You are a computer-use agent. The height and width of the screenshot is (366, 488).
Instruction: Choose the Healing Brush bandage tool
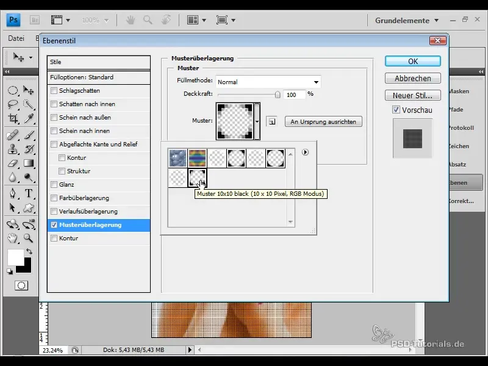13,135
